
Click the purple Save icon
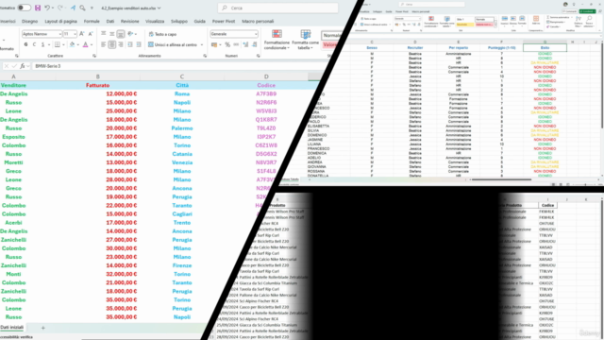38,8
